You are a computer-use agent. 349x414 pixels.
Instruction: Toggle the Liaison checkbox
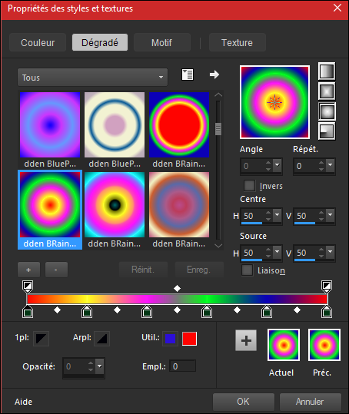(248, 270)
